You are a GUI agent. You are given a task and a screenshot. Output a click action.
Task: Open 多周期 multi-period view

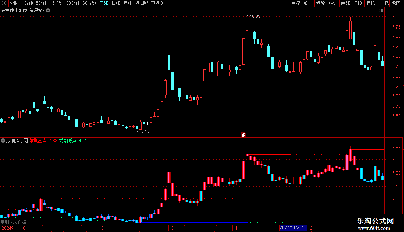pos(142,3)
